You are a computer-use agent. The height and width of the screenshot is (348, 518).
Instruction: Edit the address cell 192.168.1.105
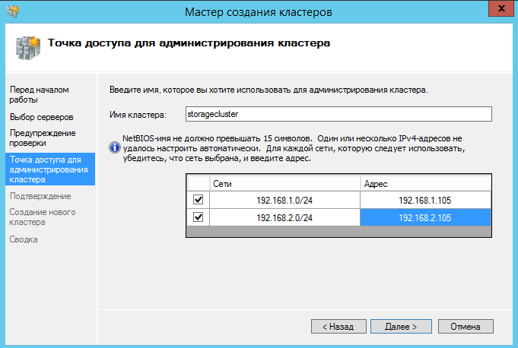425,200
